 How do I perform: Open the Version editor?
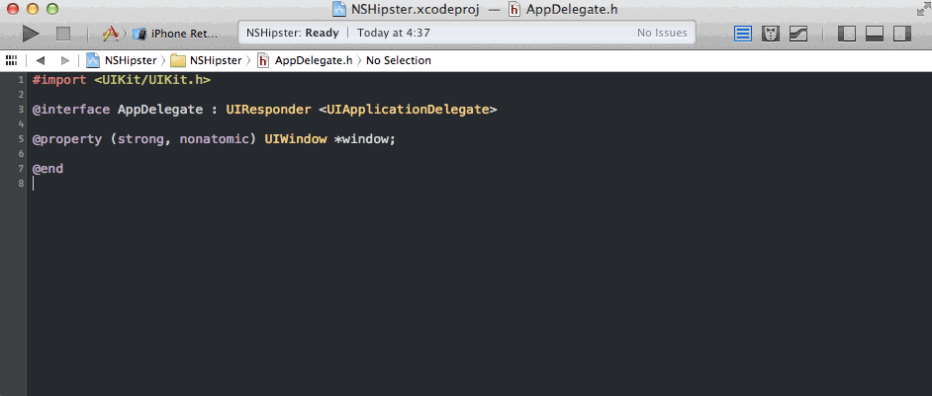click(797, 34)
